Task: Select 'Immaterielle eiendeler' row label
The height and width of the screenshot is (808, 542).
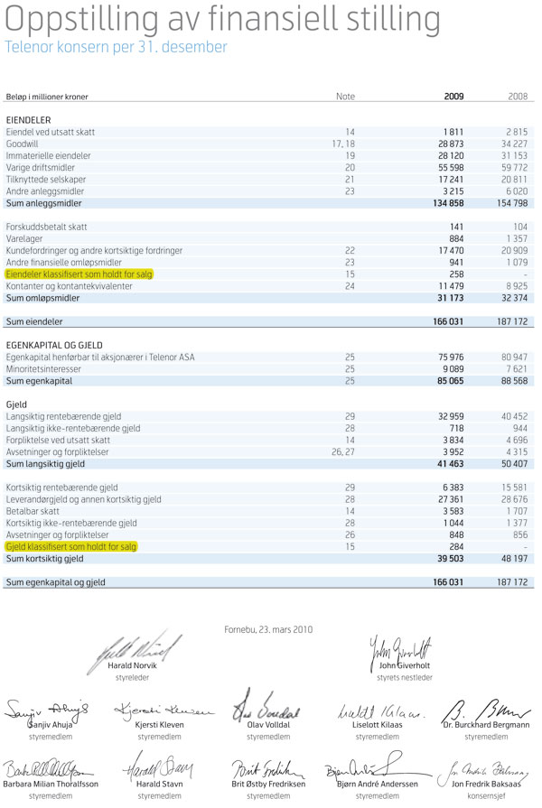Action: [x=48, y=155]
